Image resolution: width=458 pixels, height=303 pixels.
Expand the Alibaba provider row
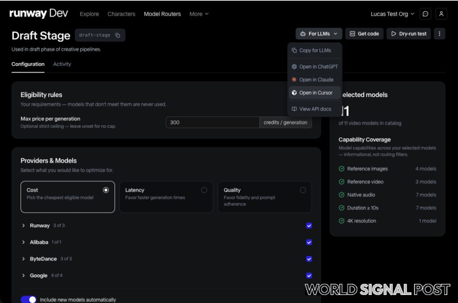[23, 242]
